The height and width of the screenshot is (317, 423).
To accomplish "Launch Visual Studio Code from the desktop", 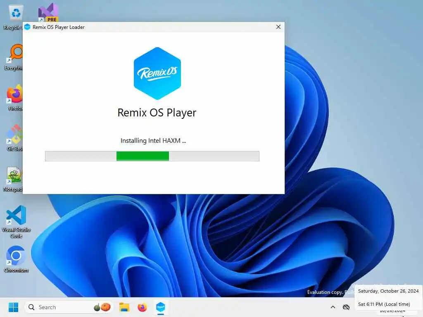I will click(16, 222).
